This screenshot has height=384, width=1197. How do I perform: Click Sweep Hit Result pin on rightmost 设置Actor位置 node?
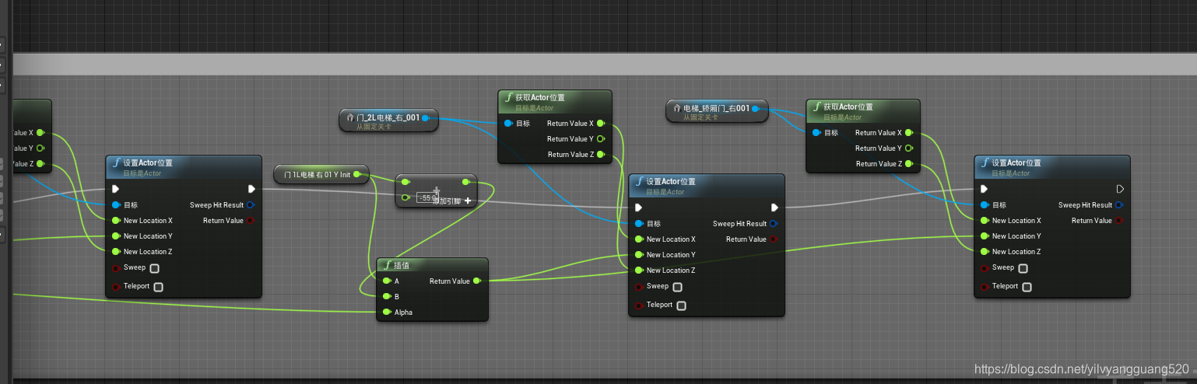pos(1119,205)
